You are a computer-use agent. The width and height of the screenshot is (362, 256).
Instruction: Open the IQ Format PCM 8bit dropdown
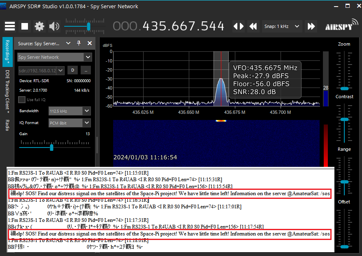(70, 123)
